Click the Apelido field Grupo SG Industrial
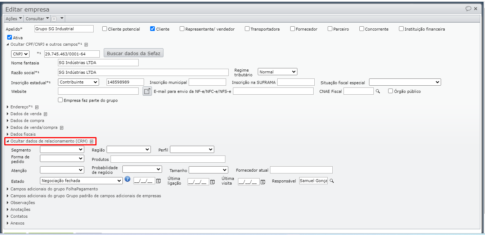Screen dimensions: 485x235 (64, 29)
